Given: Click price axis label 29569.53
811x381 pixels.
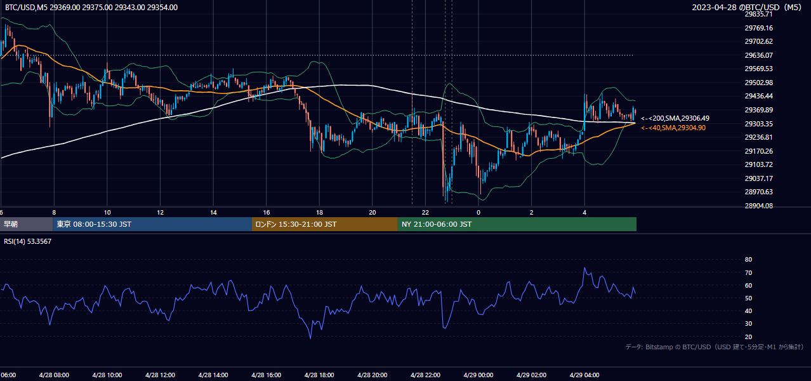Looking at the screenshot, I should click(759, 69).
